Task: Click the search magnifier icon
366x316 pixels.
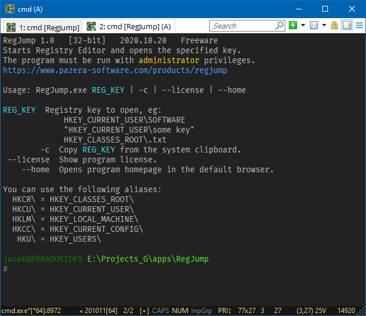Action: coord(279,26)
